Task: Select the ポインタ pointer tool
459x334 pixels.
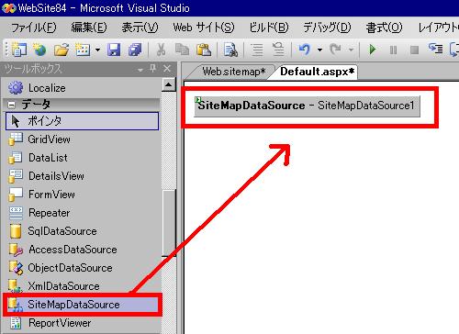Action: pos(82,121)
